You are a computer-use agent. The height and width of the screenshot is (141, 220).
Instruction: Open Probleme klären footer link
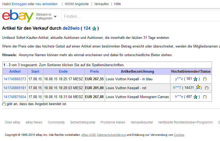point(113,122)
